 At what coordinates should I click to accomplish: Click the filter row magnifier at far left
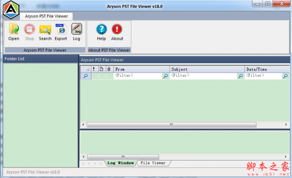tap(86, 76)
